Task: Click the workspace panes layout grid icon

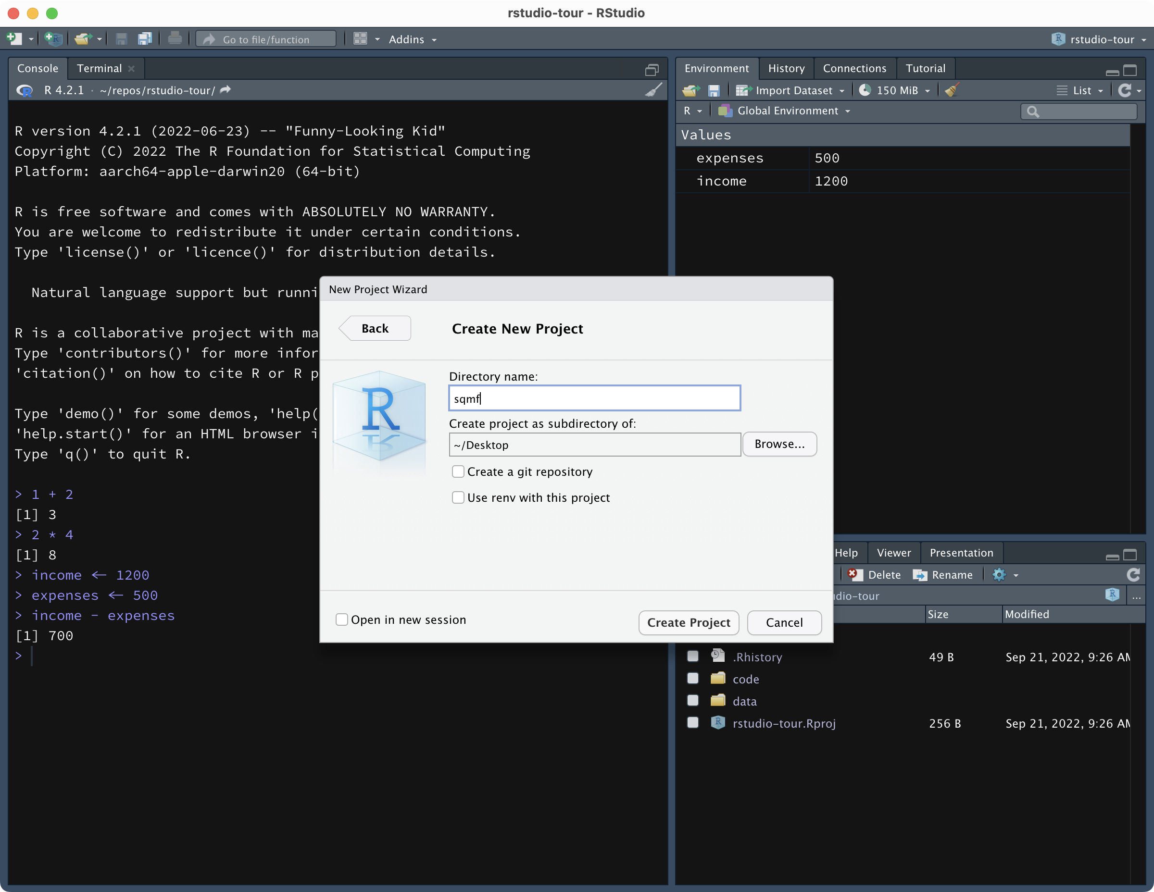Action: [x=360, y=39]
